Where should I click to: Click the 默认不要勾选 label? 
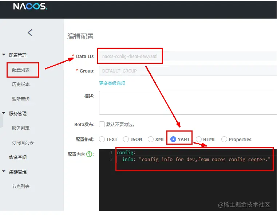(x=120, y=125)
